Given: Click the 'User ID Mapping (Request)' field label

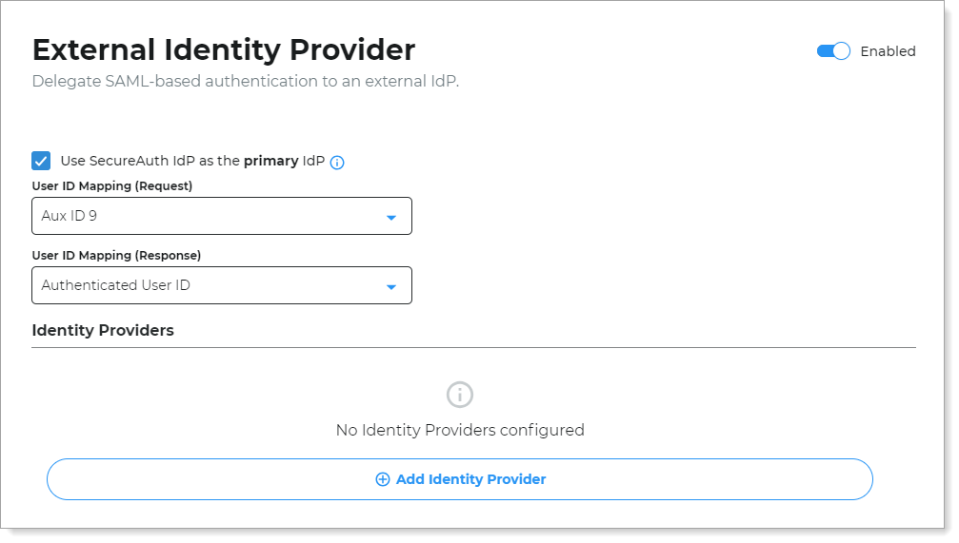Looking at the screenshot, I should pyautogui.click(x=112, y=185).
